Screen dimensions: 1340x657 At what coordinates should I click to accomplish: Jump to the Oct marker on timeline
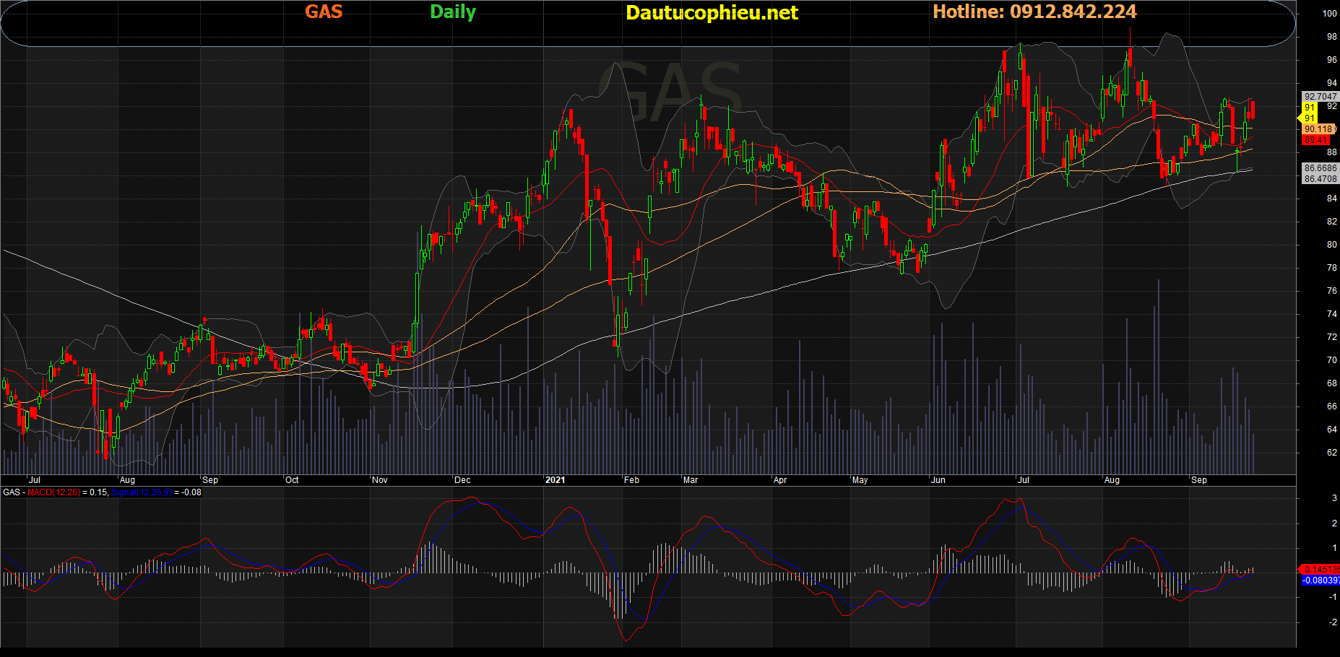click(x=292, y=480)
